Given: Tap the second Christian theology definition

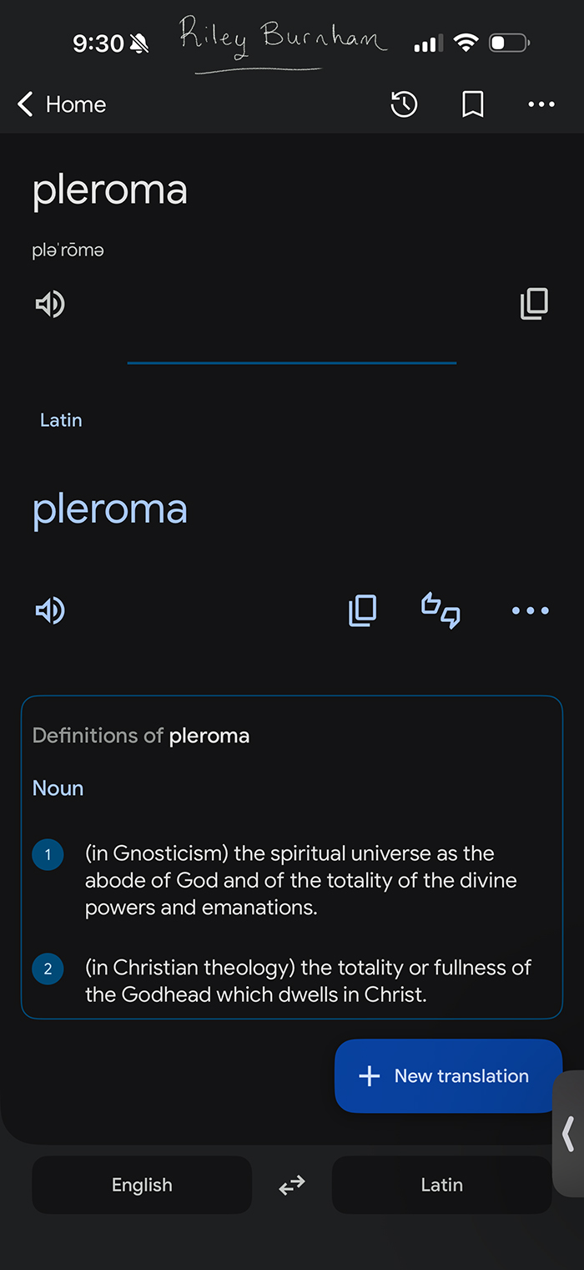Looking at the screenshot, I should (307, 980).
